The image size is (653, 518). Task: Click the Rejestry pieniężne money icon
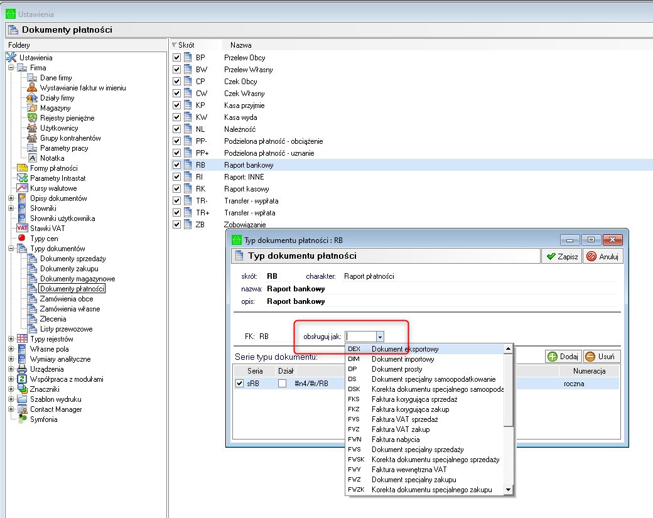pyautogui.click(x=32, y=118)
